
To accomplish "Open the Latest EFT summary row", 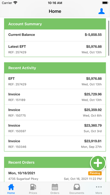I will tap(55, 49).
